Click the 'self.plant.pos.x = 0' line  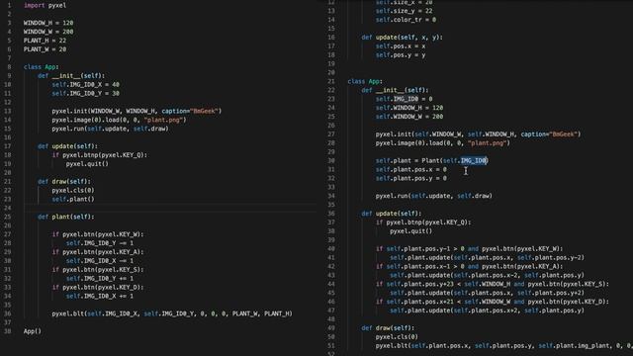tap(411, 169)
